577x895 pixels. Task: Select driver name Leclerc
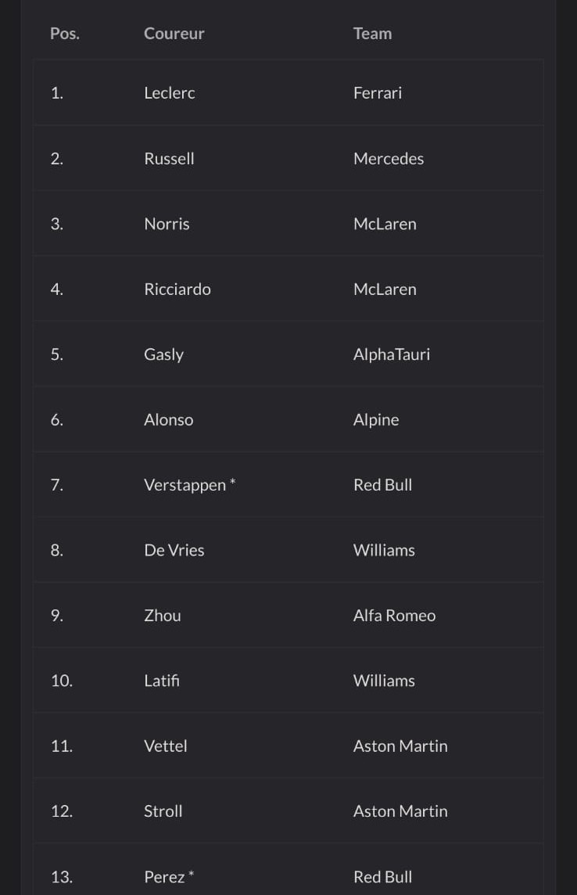[170, 93]
